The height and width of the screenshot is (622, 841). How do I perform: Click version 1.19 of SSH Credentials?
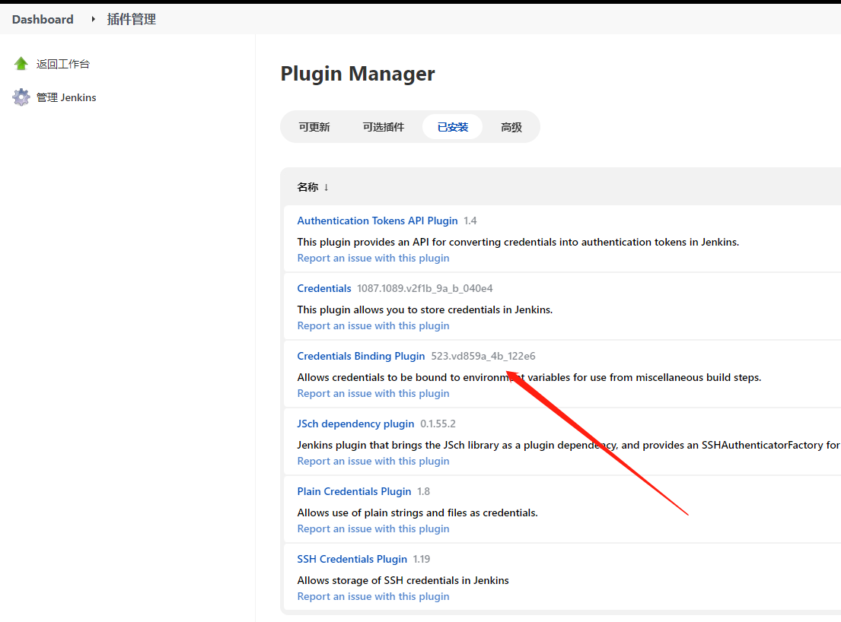tap(422, 560)
